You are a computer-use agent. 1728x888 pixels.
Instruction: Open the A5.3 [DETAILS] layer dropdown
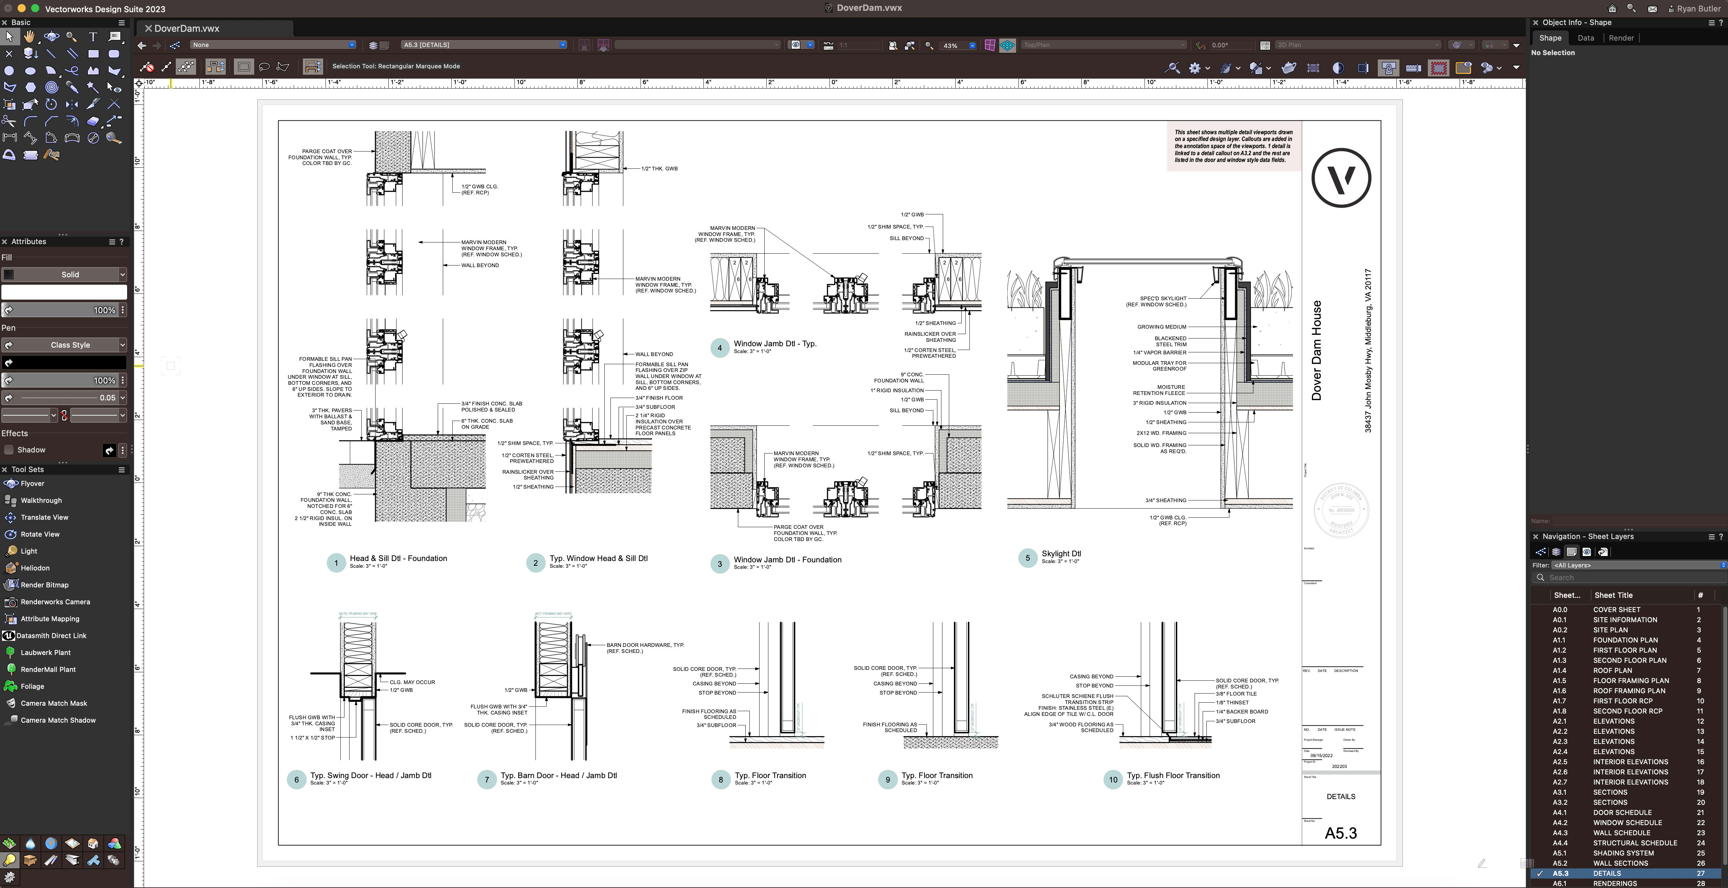click(483, 45)
